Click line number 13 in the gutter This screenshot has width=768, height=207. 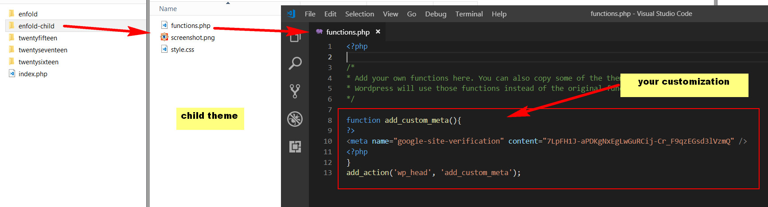pos(327,172)
